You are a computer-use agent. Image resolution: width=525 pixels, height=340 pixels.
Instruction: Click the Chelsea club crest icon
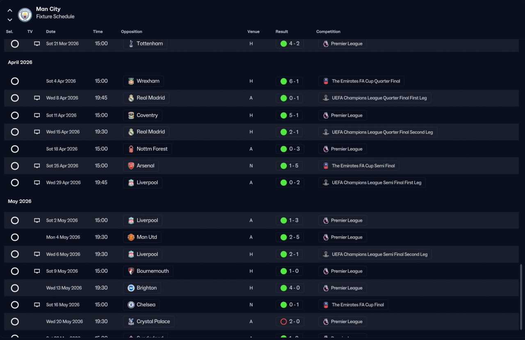click(131, 305)
